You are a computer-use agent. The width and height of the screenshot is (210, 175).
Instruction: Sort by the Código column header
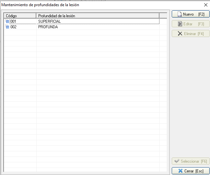[x=20, y=16]
